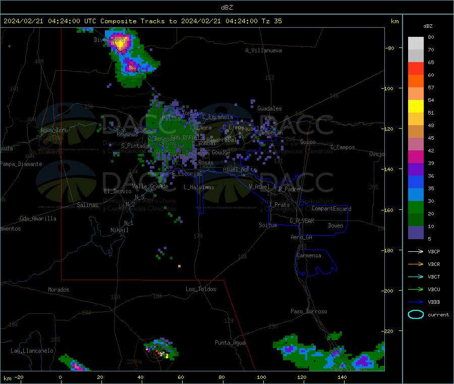Click the 'VBCP' legend label

pyautogui.click(x=434, y=251)
